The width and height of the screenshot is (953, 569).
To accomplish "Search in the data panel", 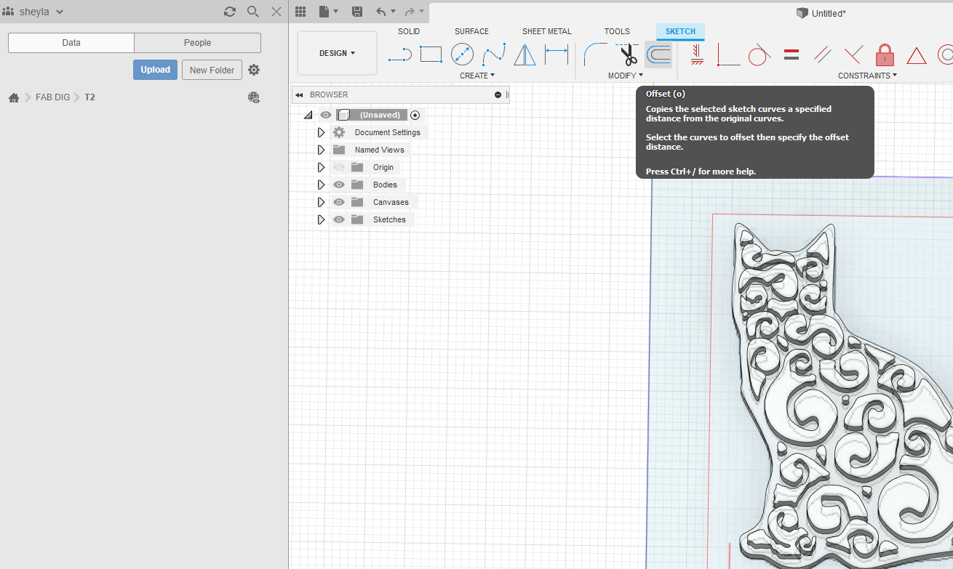I will point(253,12).
